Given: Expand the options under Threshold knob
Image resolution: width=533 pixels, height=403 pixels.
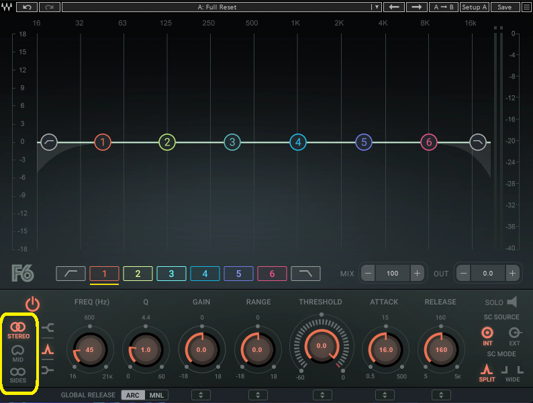Looking at the screenshot, I should click(322, 395).
